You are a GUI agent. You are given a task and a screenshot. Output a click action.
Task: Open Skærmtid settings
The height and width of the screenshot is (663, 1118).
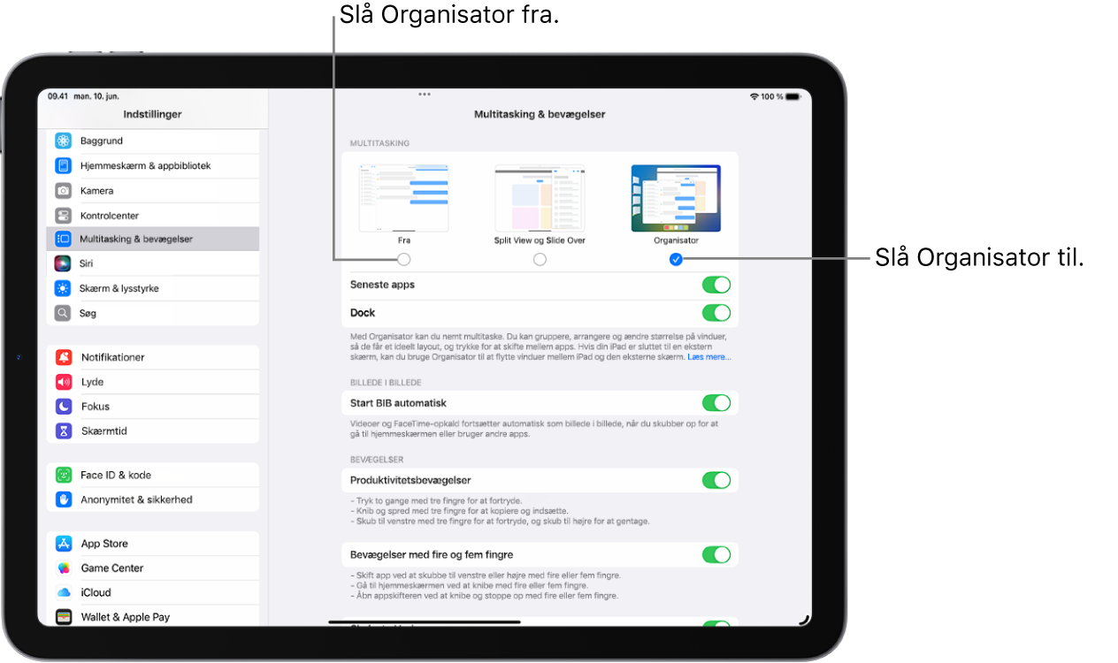[153, 431]
